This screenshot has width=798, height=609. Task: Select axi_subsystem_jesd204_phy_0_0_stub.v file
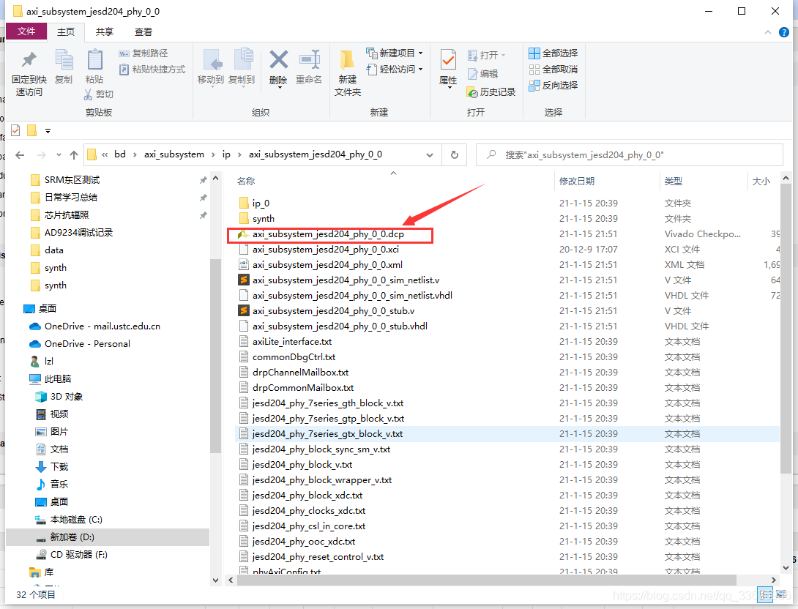[333, 311]
